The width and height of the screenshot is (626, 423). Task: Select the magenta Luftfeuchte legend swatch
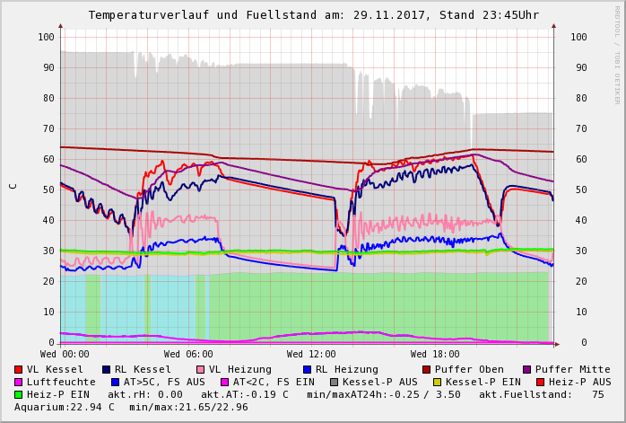19,382
